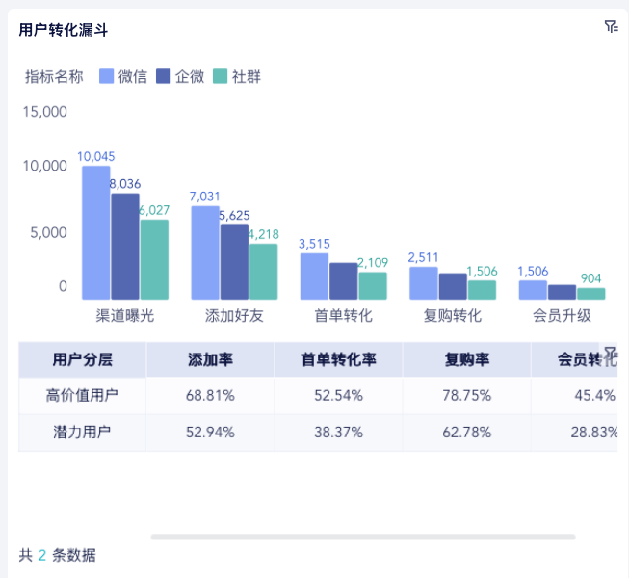Click the 首单转化率 column header
629x578 pixels.
[338, 359]
